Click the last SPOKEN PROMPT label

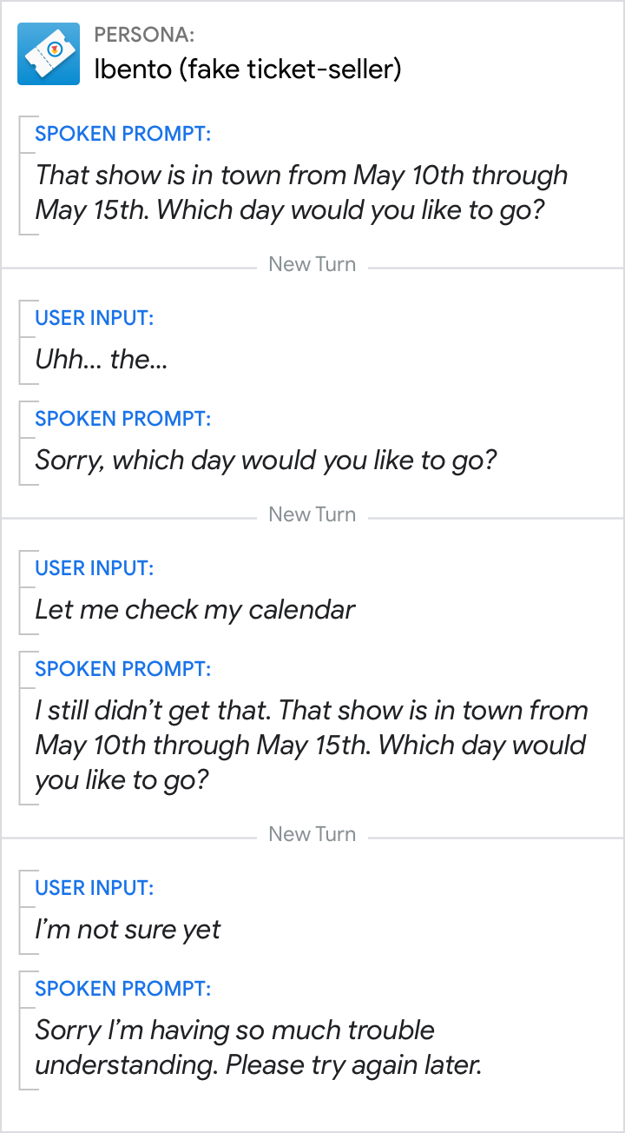(122, 989)
